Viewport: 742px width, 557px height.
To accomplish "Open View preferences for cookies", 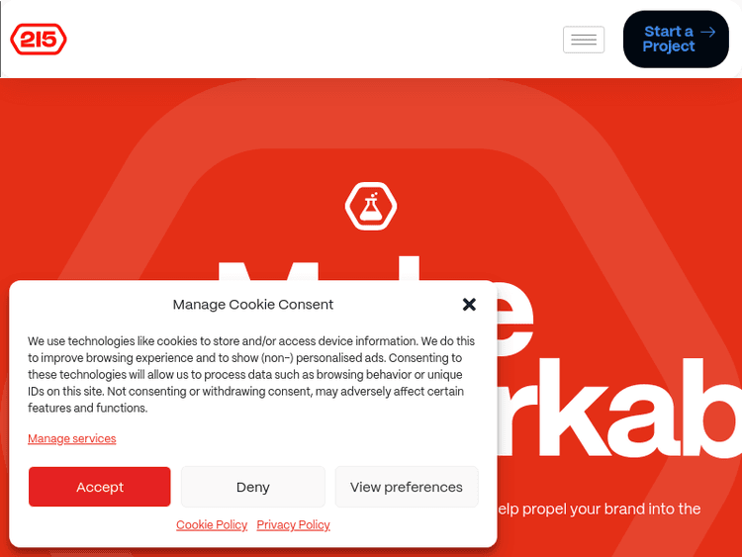I will pos(407,487).
